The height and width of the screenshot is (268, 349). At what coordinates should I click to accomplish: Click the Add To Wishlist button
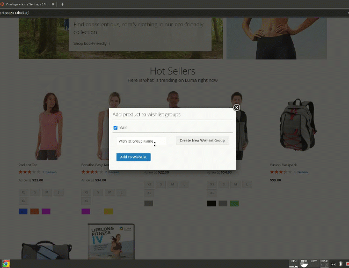pyautogui.click(x=133, y=157)
